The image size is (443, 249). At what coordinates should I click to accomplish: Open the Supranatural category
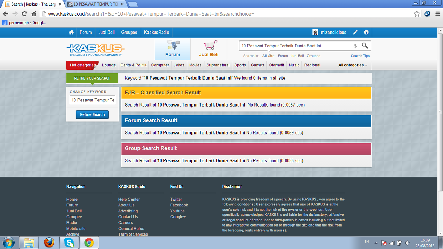click(x=218, y=65)
